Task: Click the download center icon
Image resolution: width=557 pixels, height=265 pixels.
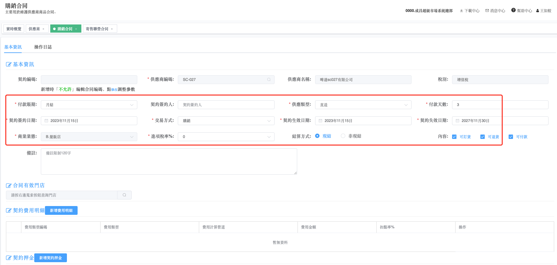Action: point(461,11)
